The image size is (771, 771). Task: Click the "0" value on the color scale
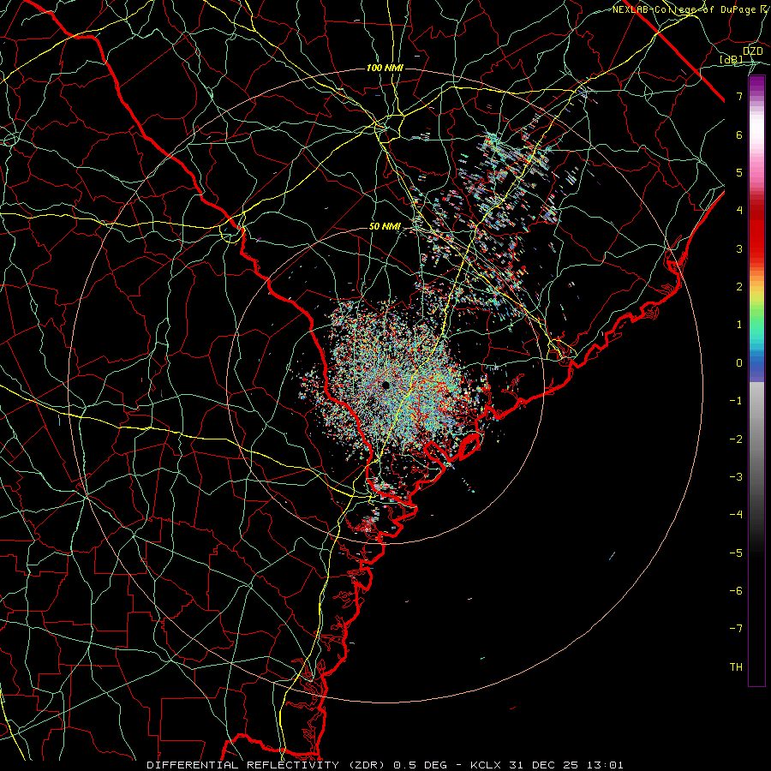[739, 363]
